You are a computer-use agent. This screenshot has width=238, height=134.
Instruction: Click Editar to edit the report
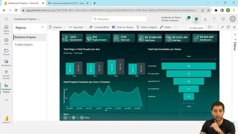pos(165,27)
